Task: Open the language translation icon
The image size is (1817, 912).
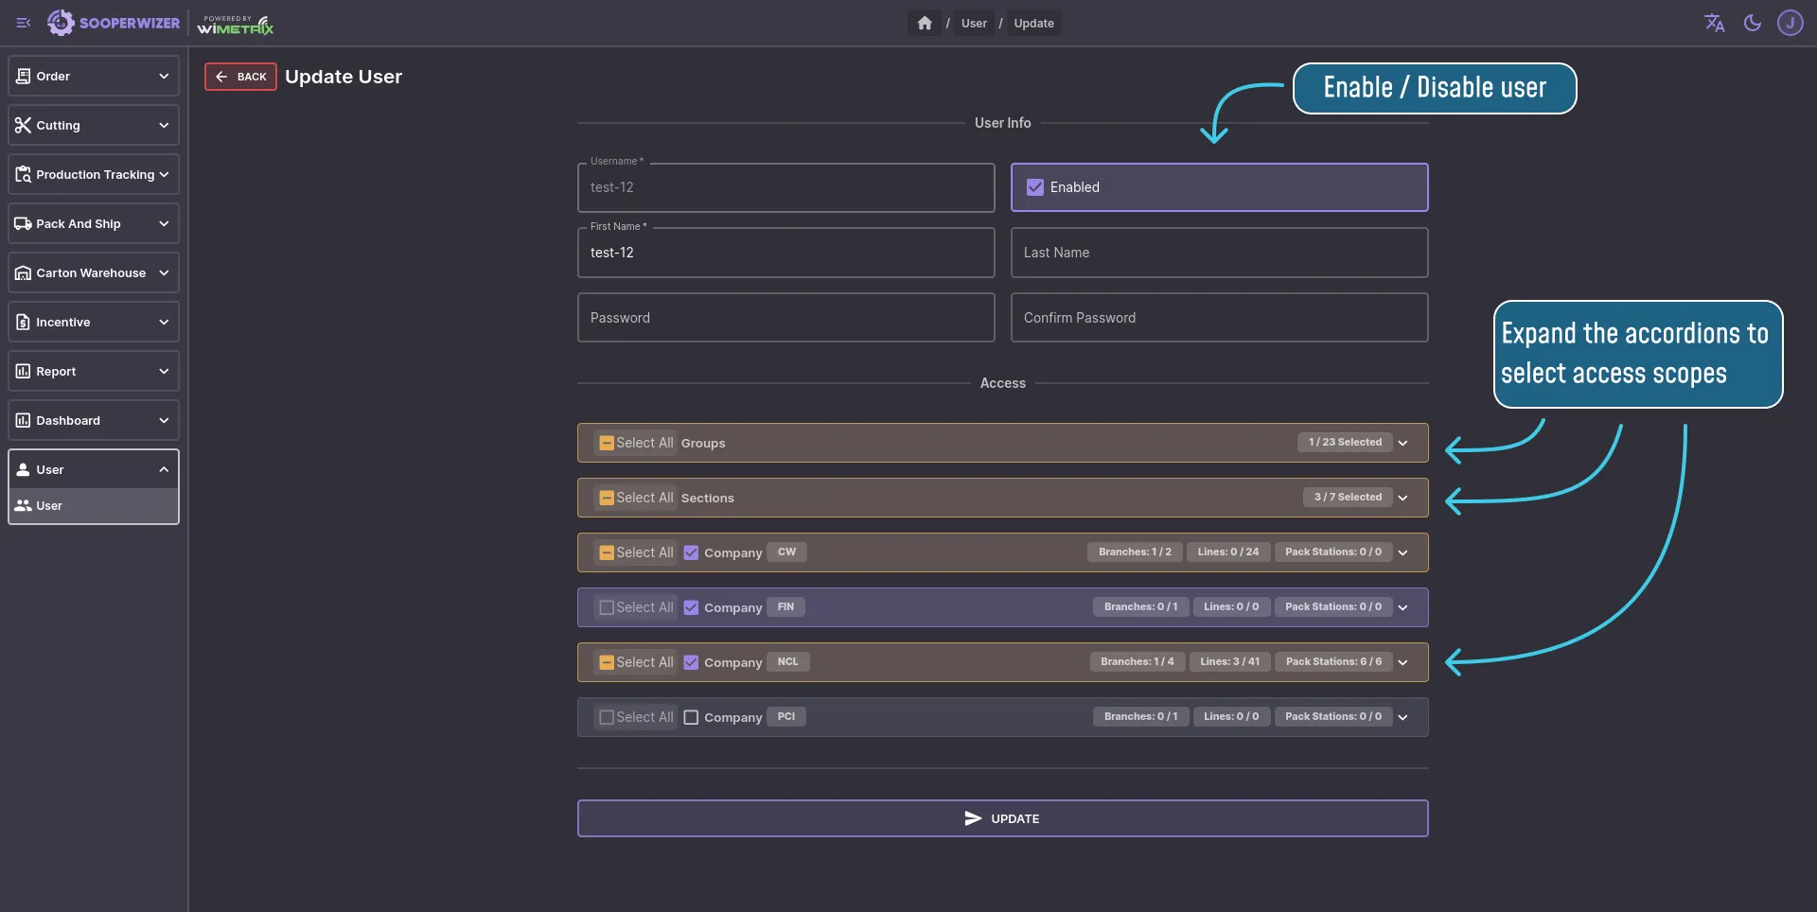Action: pos(1714,23)
